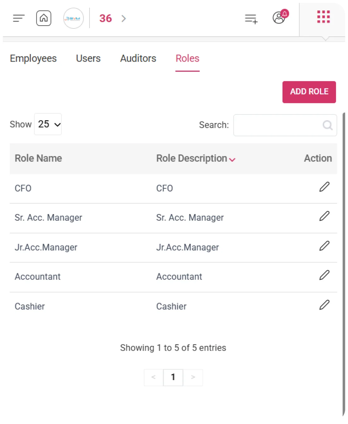Click Accountant in Role Description column
Image resolution: width=348 pixels, height=424 pixels.
(179, 277)
